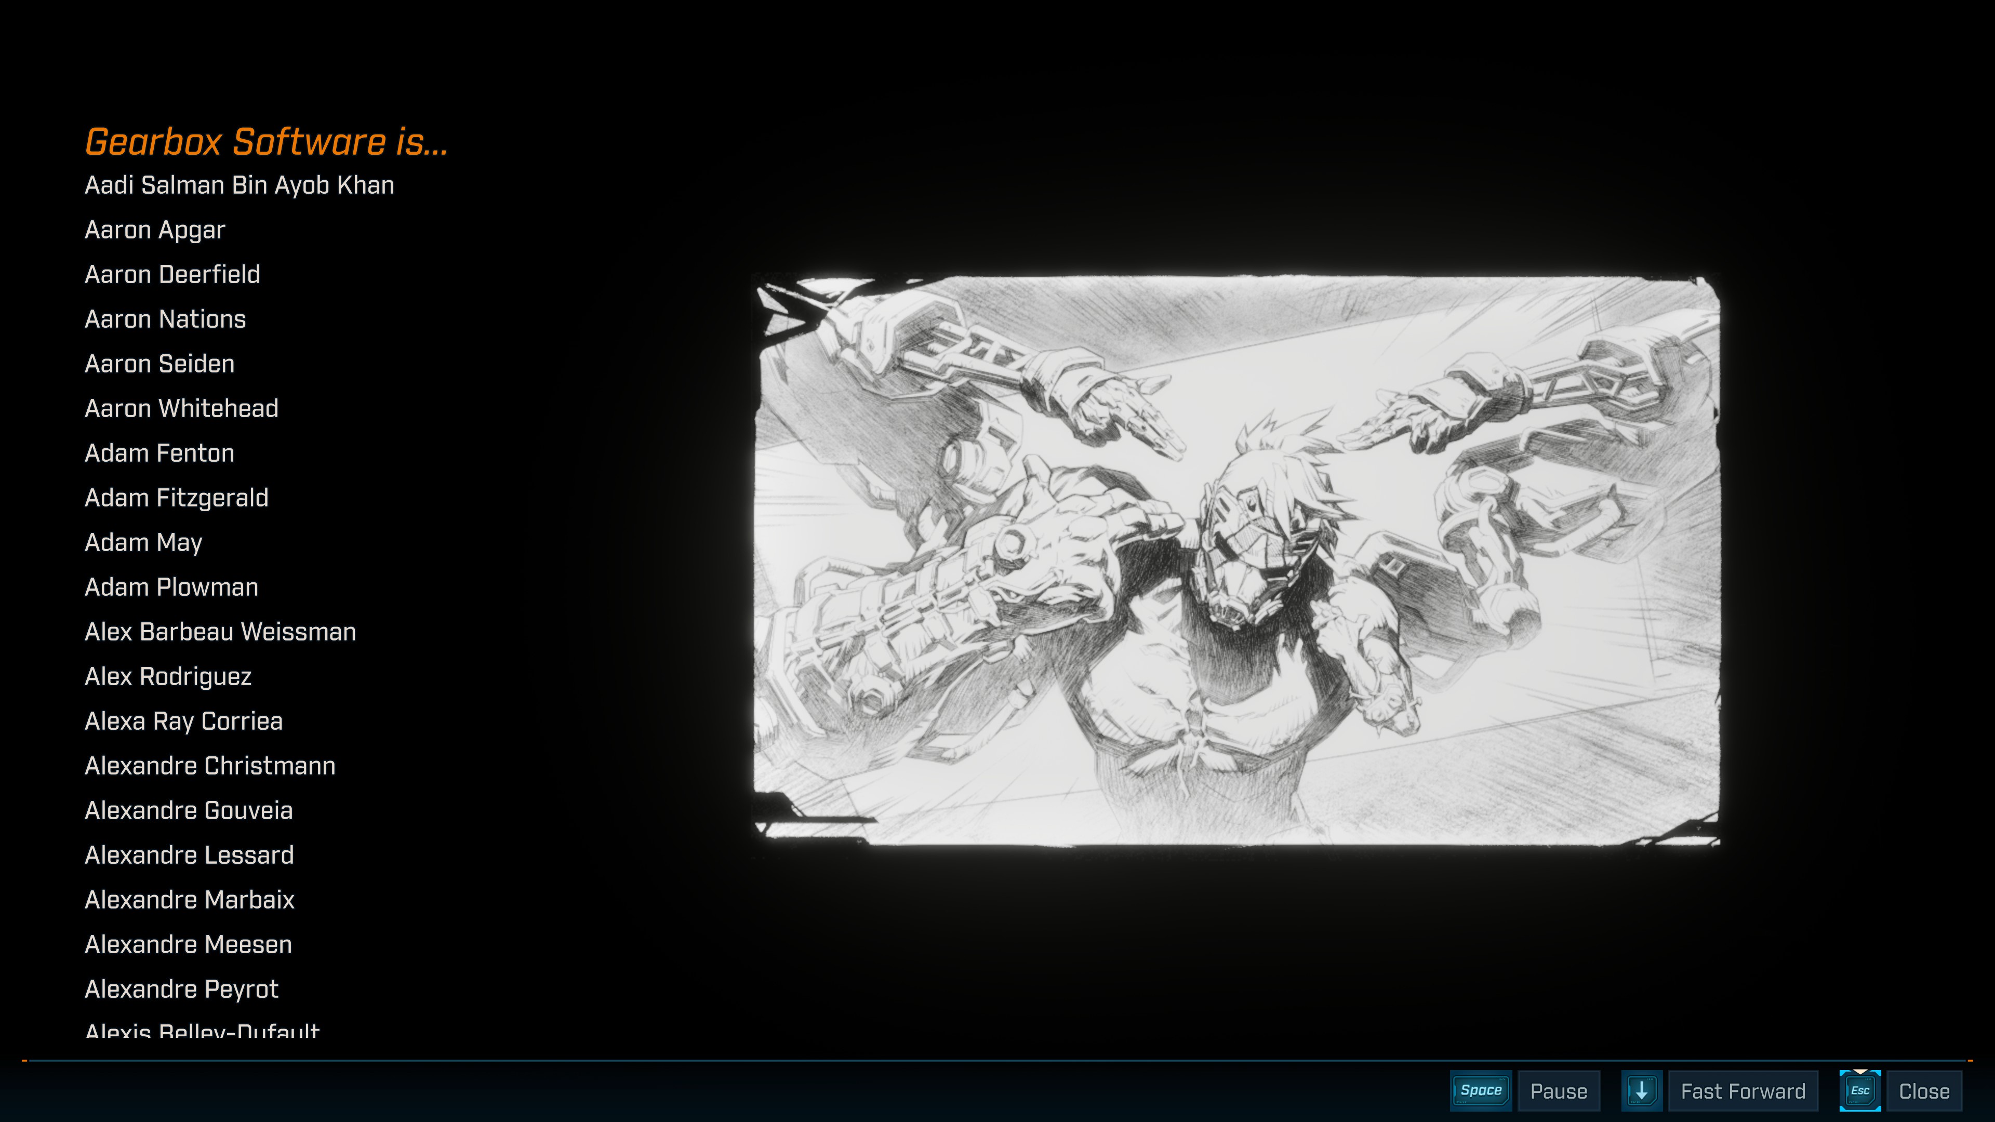Pause the credits roll
1995x1122 pixels.
pyautogui.click(x=1559, y=1091)
